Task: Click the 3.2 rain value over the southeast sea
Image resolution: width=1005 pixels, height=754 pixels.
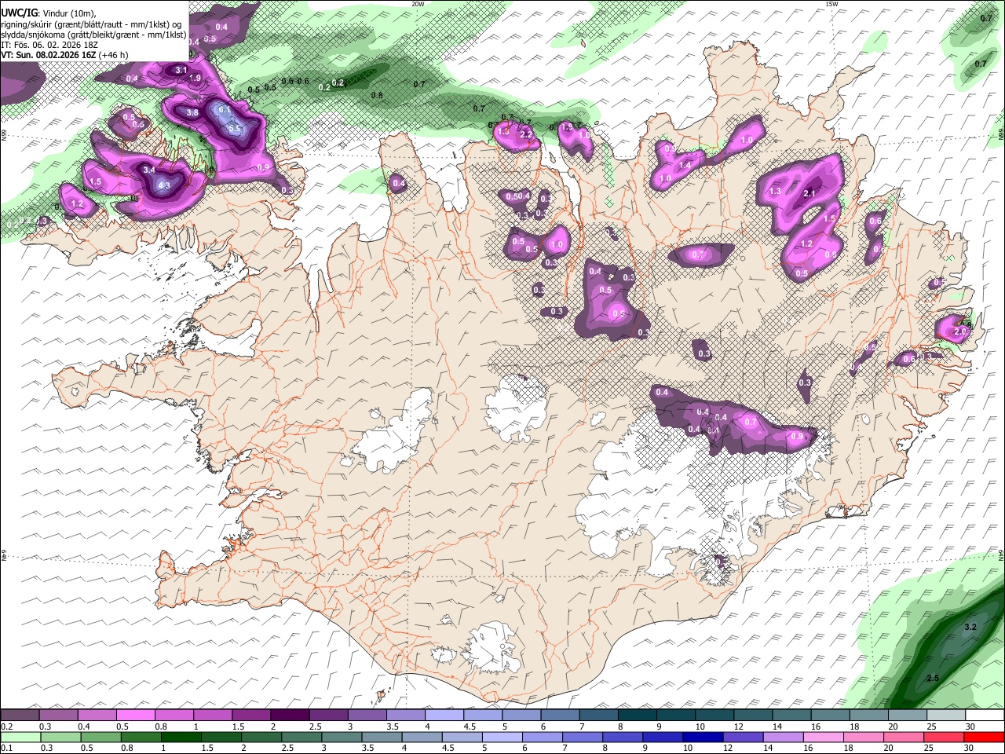Action: [970, 627]
